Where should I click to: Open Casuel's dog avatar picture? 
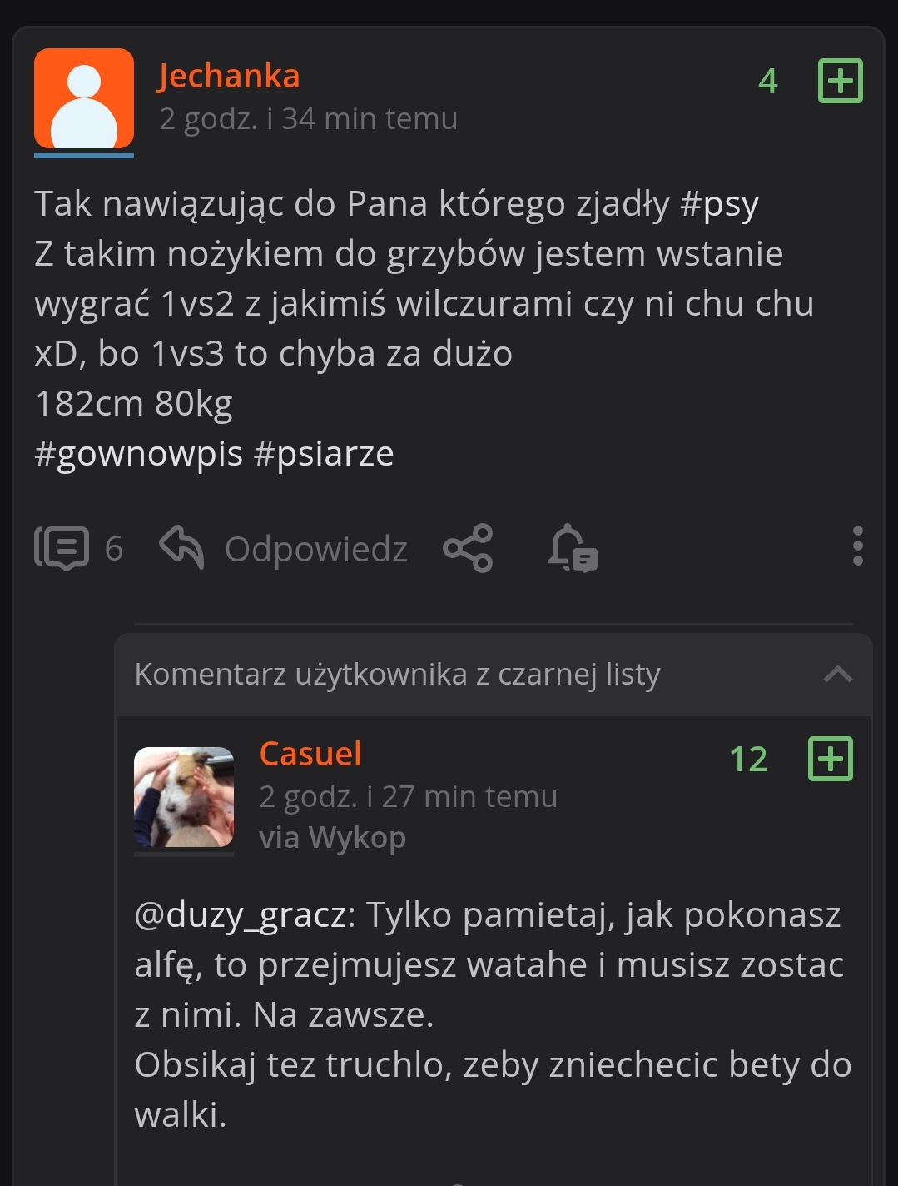point(184,797)
